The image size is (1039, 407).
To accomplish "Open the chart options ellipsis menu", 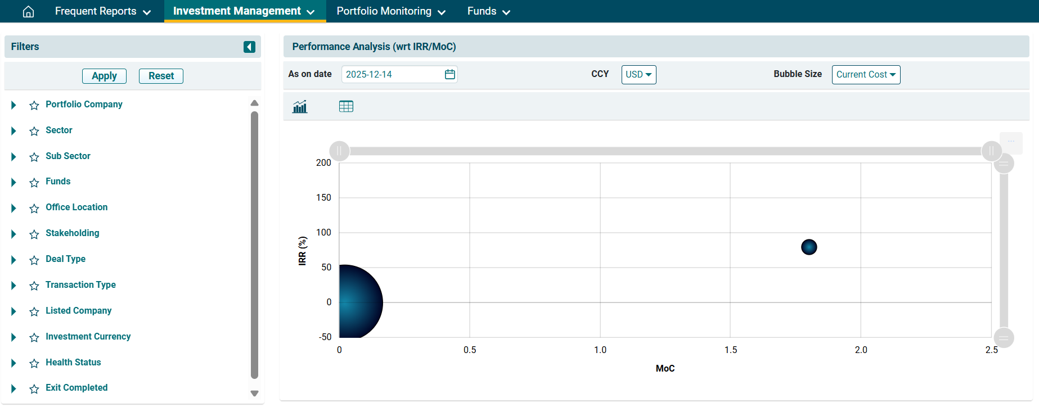I will point(1011,142).
